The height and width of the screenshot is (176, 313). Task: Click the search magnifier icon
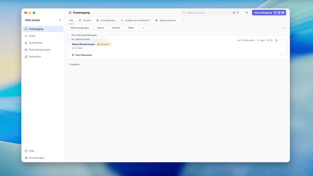coord(184,13)
